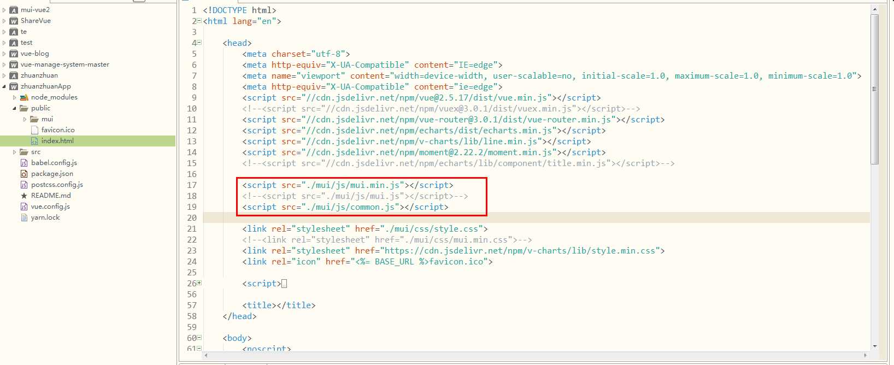Fold the body block on line 60
894x365 pixels.
[x=199, y=338]
